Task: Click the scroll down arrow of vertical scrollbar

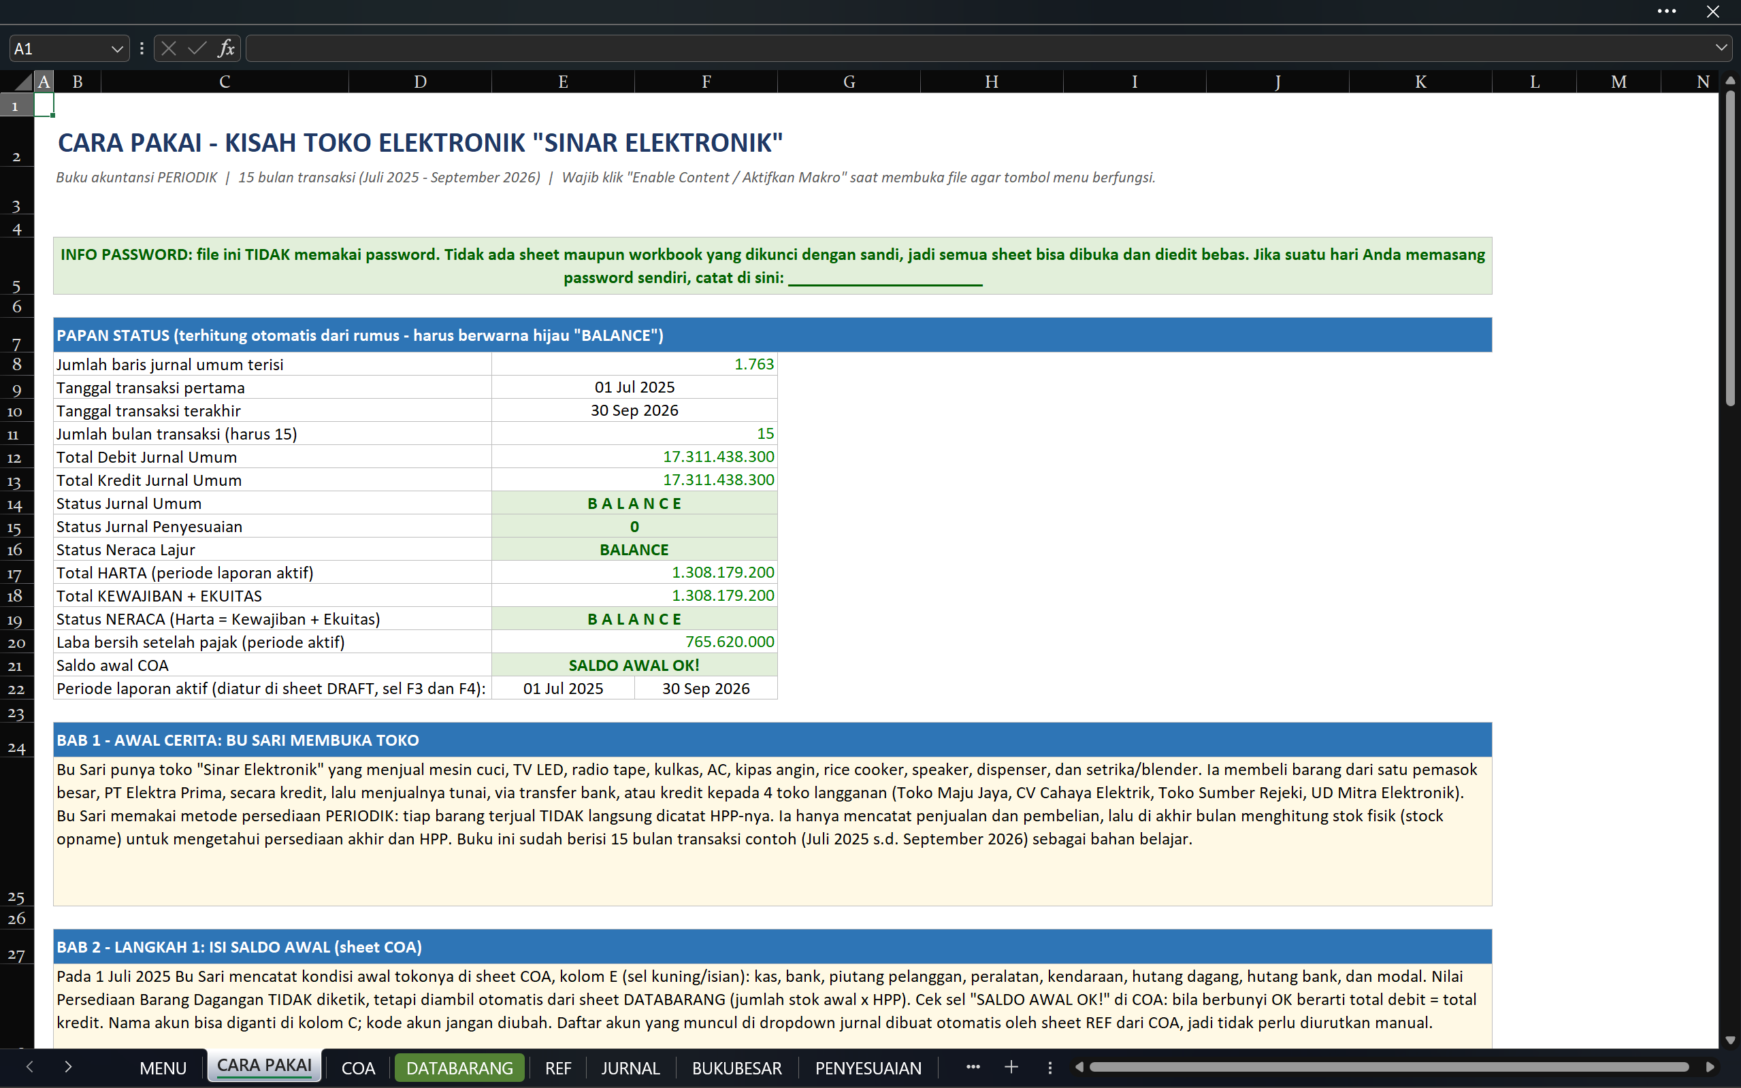Action: (x=1730, y=1040)
